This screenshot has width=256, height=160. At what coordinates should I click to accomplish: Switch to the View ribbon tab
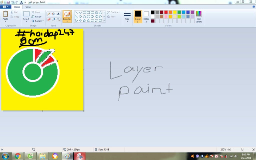28,7
